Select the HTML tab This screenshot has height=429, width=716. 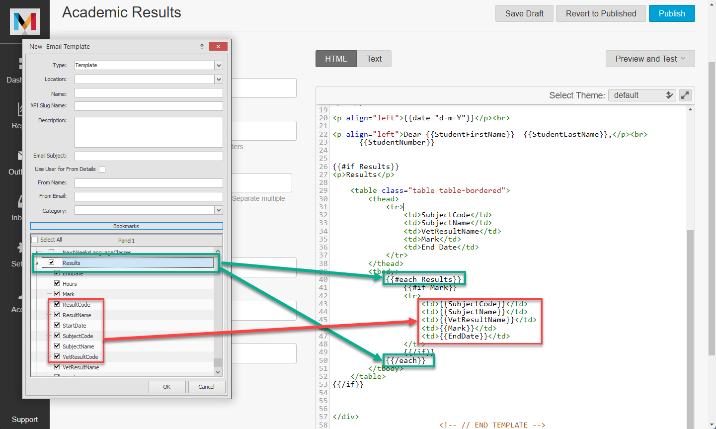(336, 59)
